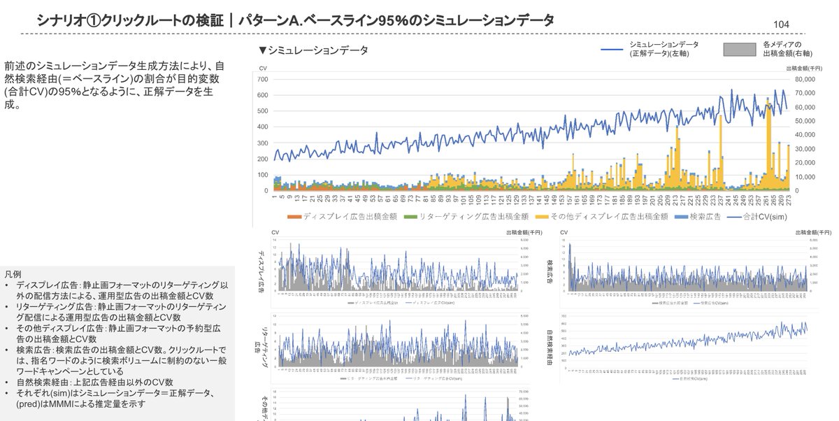Click the slide title starting with シナリオ①クリックルートの検証
Image resolution: width=839 pixels, height=421 pixels.
click(294, 21)
